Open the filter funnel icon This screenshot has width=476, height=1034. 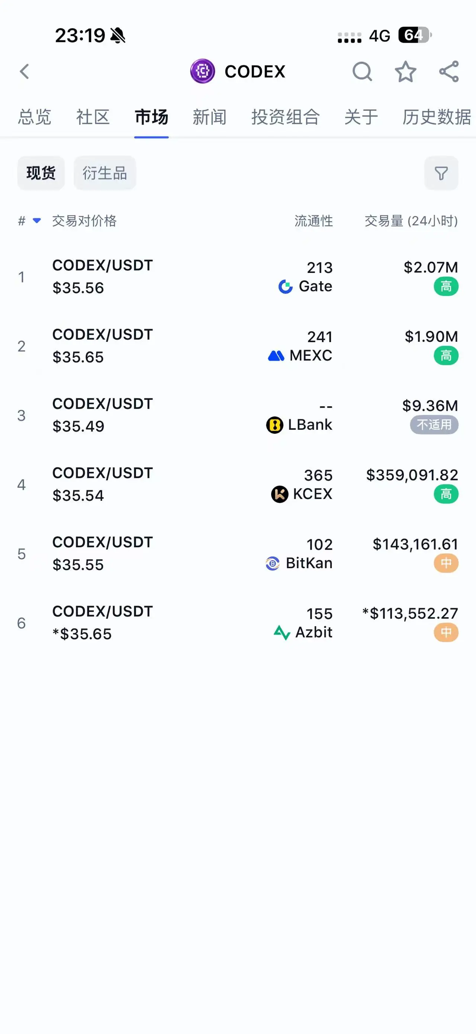click(x=441, y=173)
